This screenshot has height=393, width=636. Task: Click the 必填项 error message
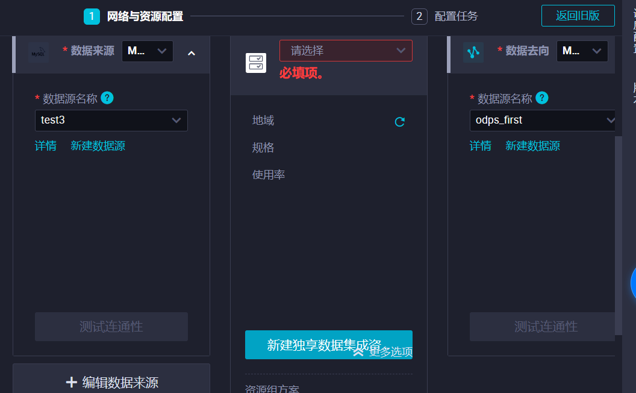[x=301, y=73]
